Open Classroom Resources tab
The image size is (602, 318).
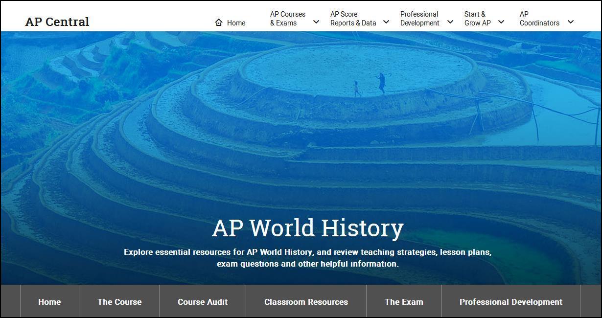[x=306, y=302]
